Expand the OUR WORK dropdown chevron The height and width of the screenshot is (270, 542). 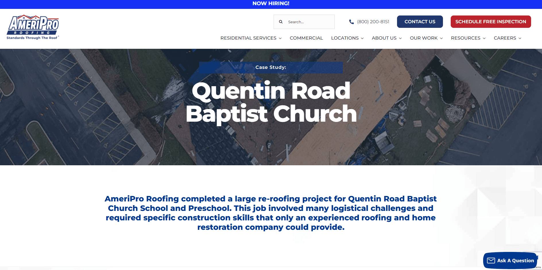point(441,38)
